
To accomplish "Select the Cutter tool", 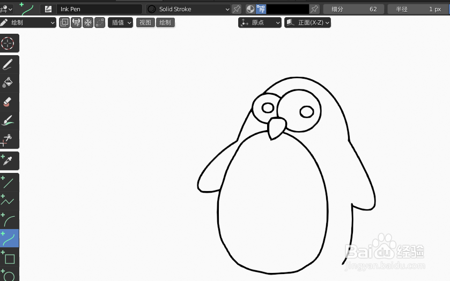I will [8, 140].
